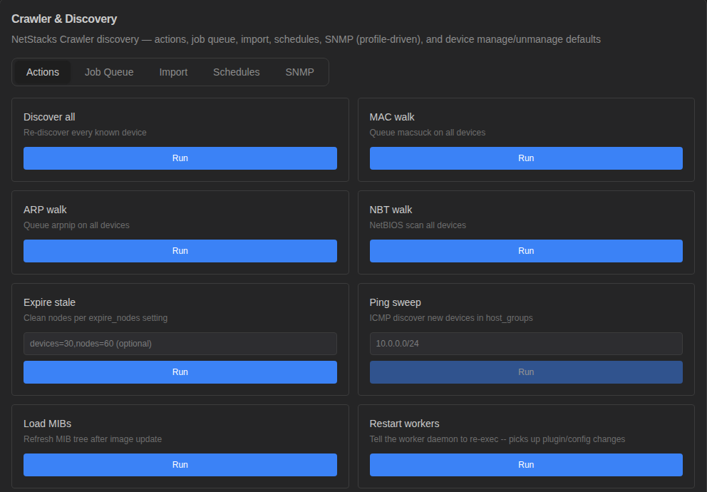Switch to the Actions tab

(42, 72)
